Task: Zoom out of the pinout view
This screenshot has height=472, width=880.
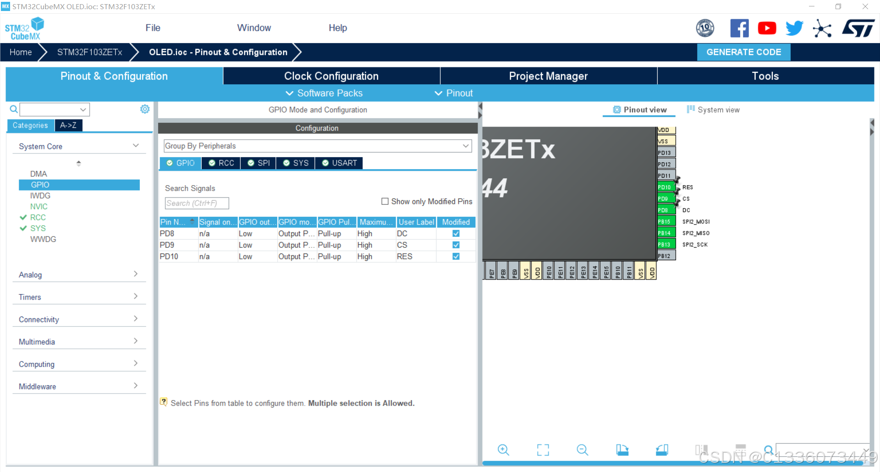Action: [582, 450]
